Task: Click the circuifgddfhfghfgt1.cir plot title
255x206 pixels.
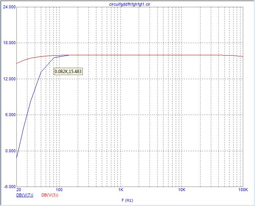Action: [130, 4]
